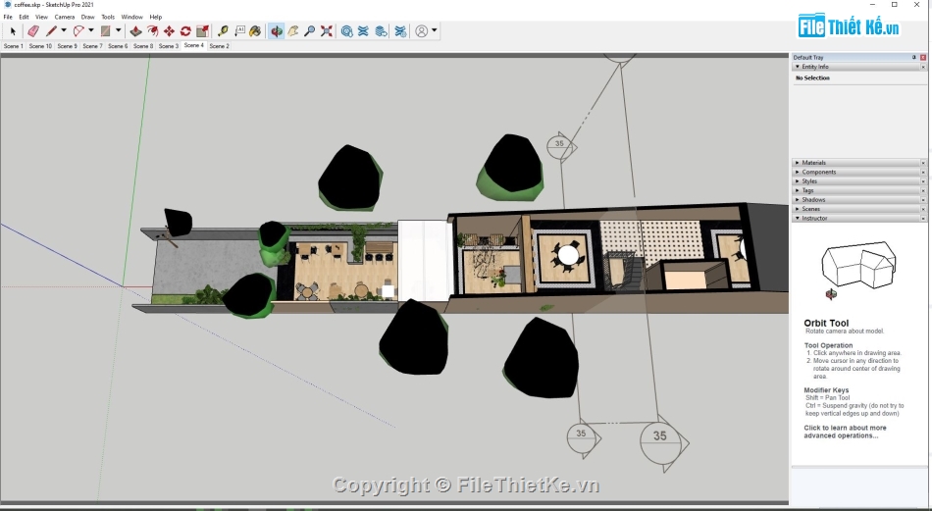
Task: Open Line tool dropdown arrow
Action: pyautogui.click(x=64, y=30)
